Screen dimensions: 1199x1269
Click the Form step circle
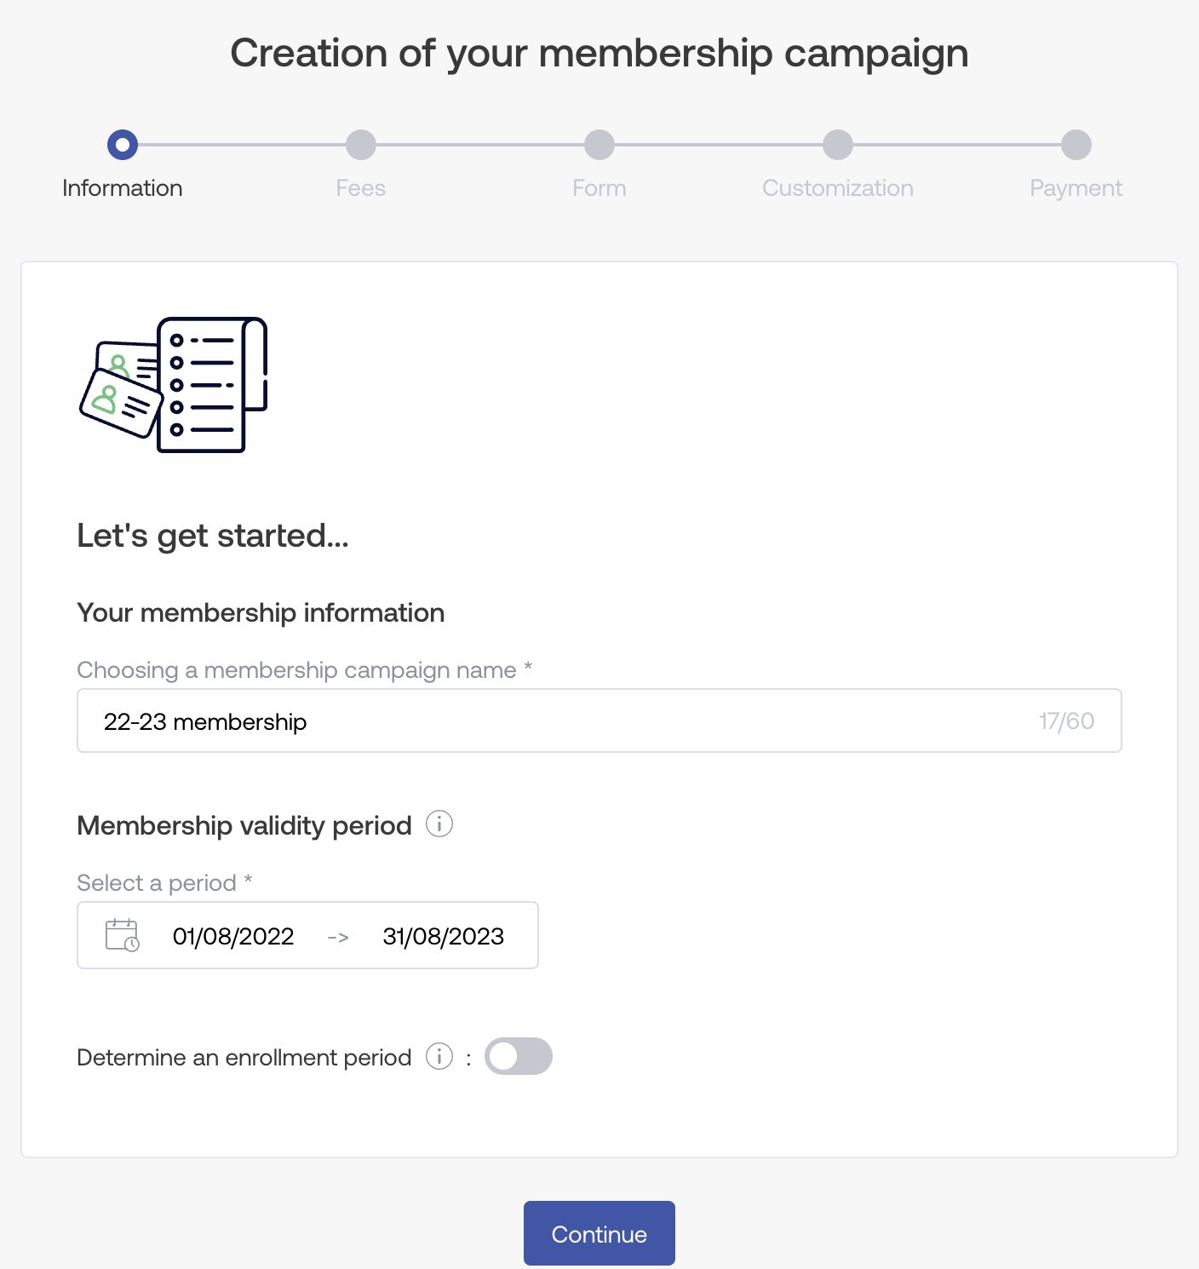[599, 145]
